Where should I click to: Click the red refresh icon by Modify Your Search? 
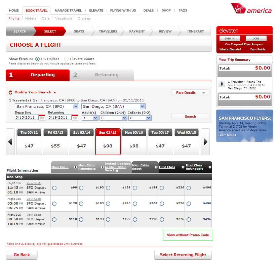click(x=10, y=92)
